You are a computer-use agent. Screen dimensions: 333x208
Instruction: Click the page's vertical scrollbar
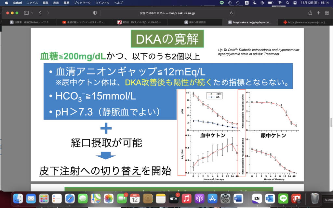(331, 123)
